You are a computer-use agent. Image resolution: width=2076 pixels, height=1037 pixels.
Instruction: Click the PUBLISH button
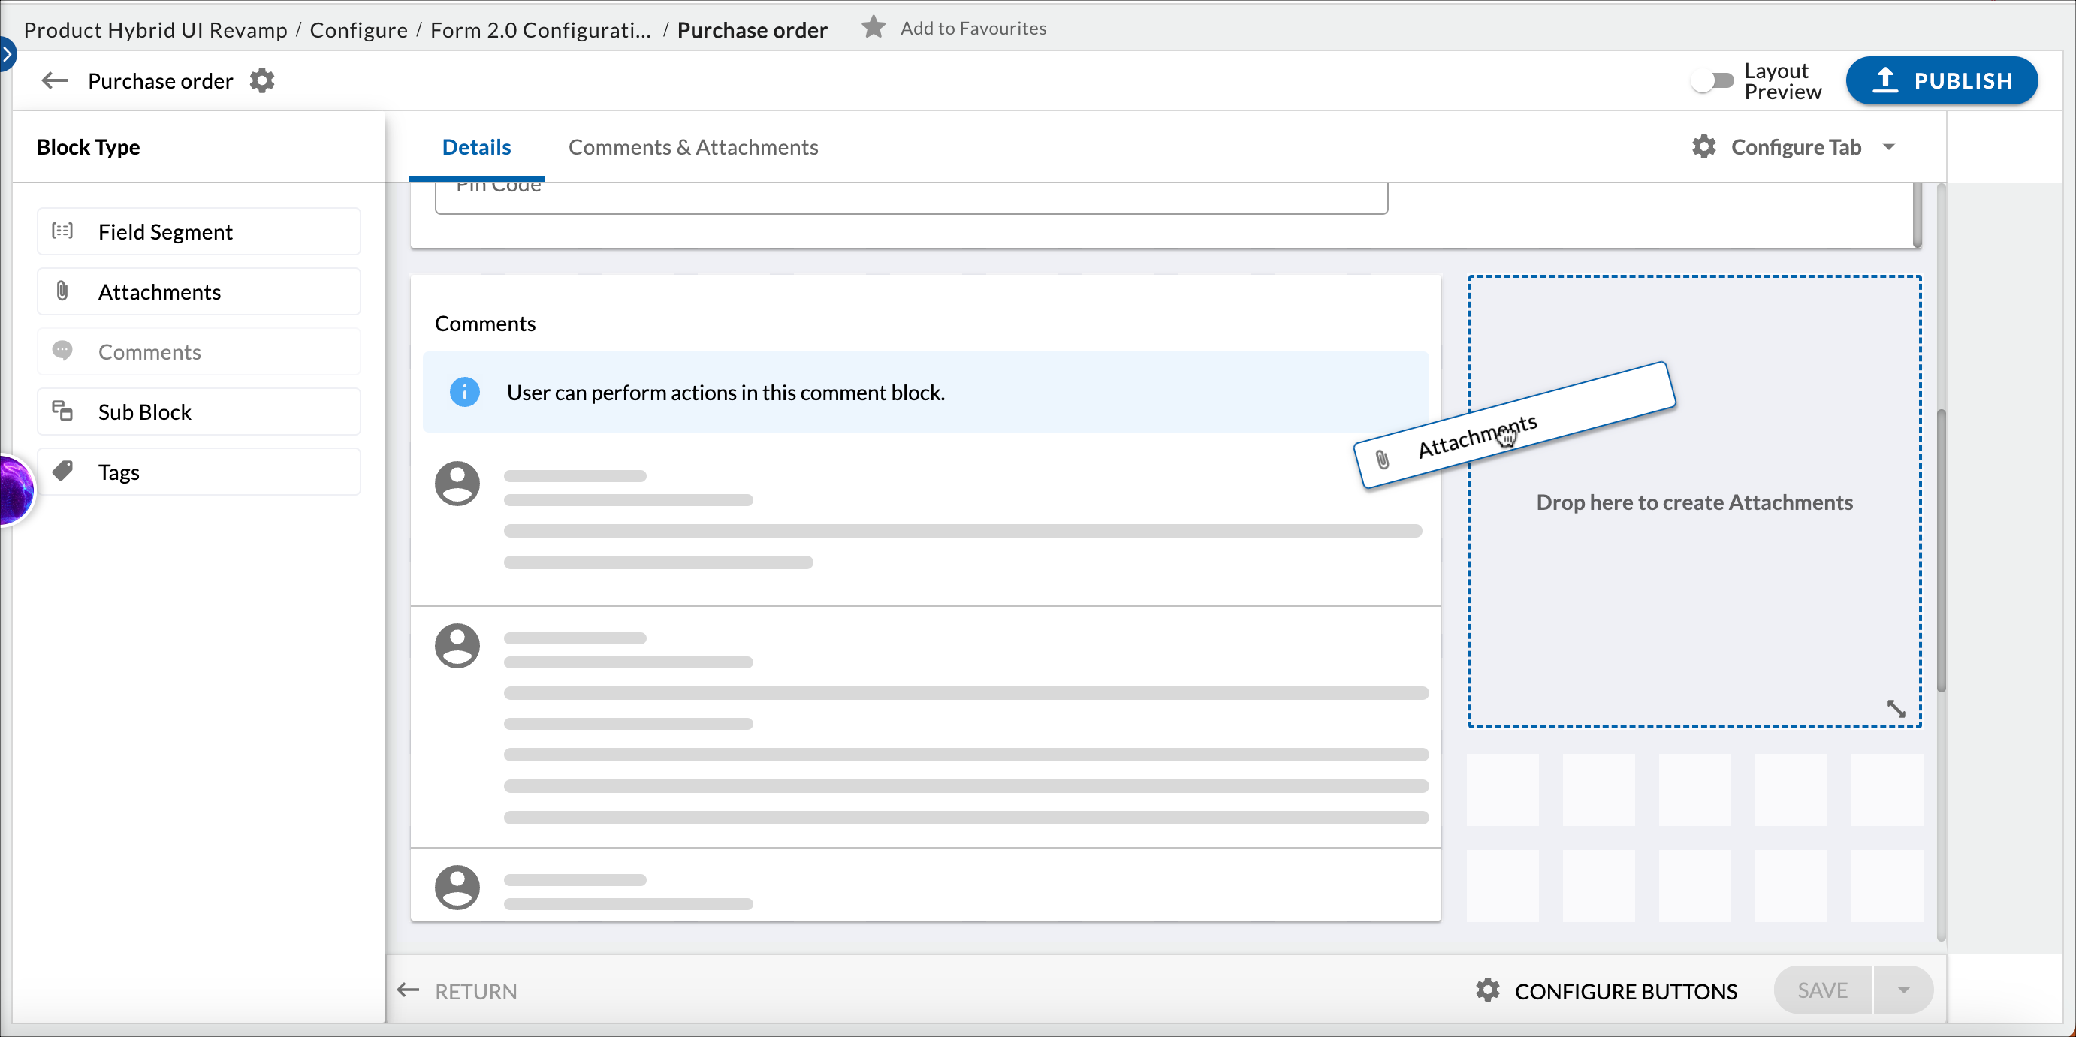[1942, 80]
